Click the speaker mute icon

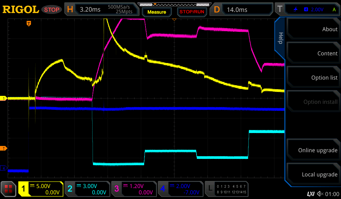pos(320,194)
